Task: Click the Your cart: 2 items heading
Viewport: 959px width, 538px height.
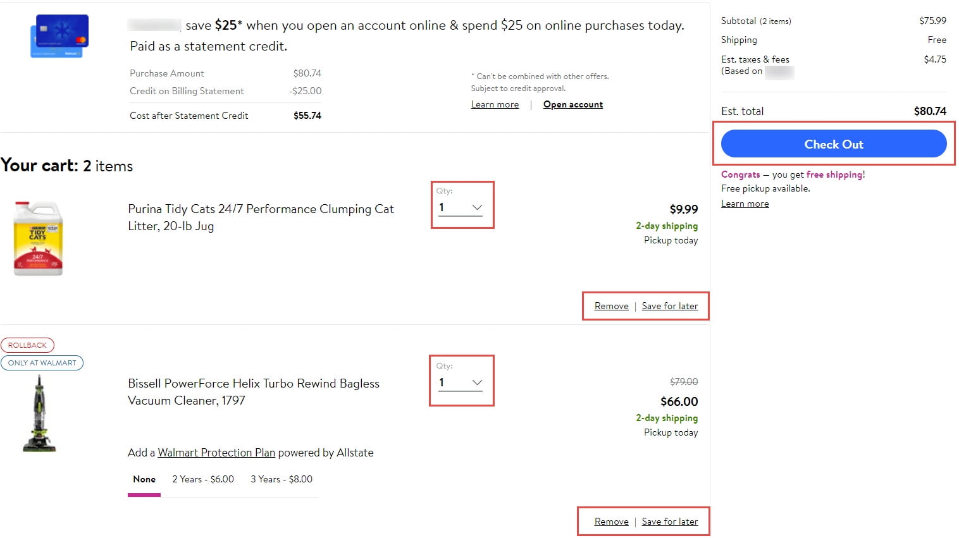Action: [67, 166]
